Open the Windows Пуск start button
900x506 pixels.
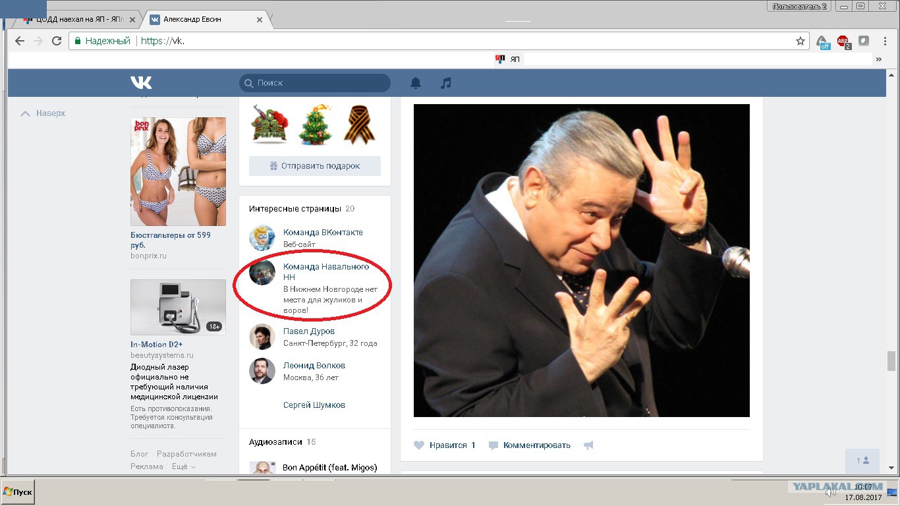(18, 492)
